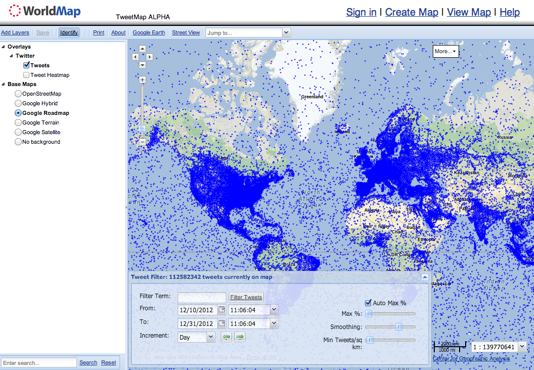
Task: Disable the Auto Max % checkbox
Action: click(368, 303)
